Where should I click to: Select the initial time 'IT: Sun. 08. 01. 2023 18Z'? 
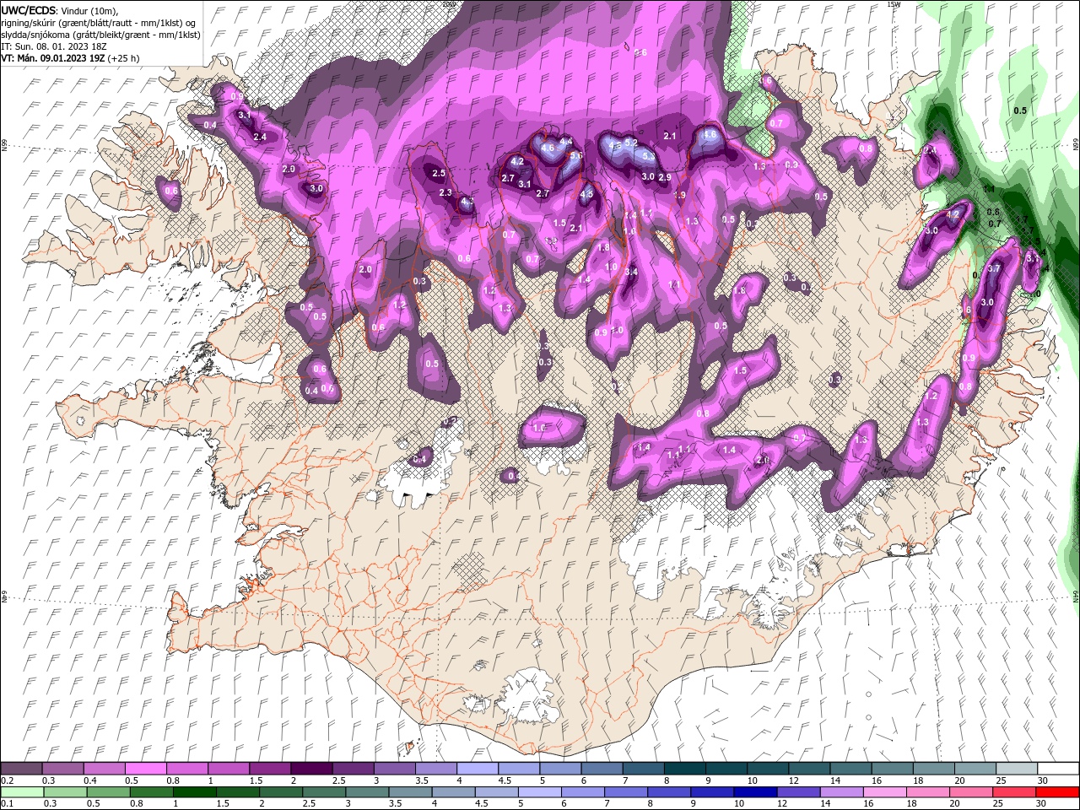[x=53, y=46]
